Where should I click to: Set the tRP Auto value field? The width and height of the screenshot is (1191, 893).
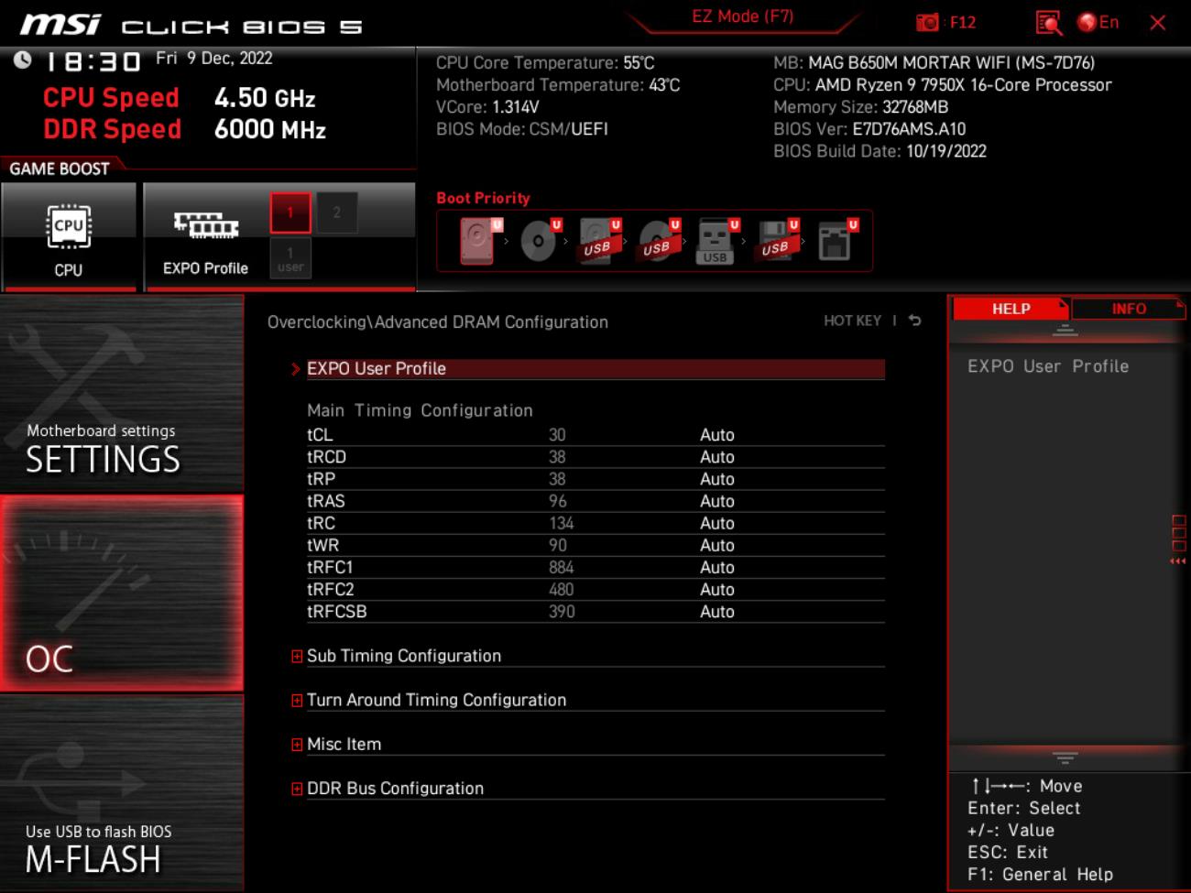(717, 479)
